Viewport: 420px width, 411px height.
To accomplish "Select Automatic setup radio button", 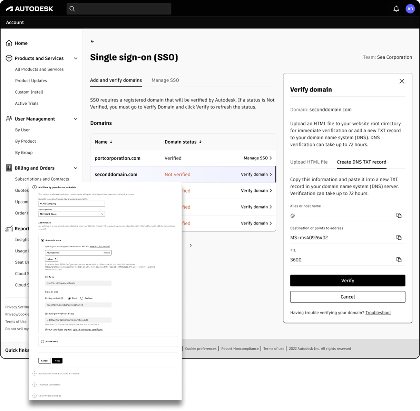I will [42, 240].
